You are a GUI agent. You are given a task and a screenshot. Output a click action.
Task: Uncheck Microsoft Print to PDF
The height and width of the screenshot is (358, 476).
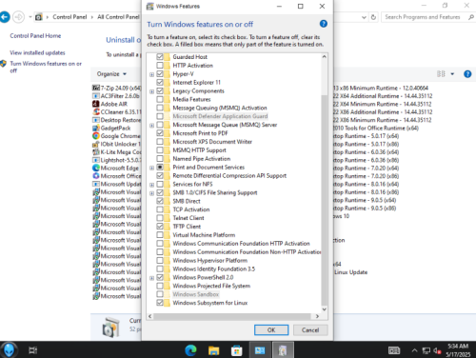tap(160, 133)
